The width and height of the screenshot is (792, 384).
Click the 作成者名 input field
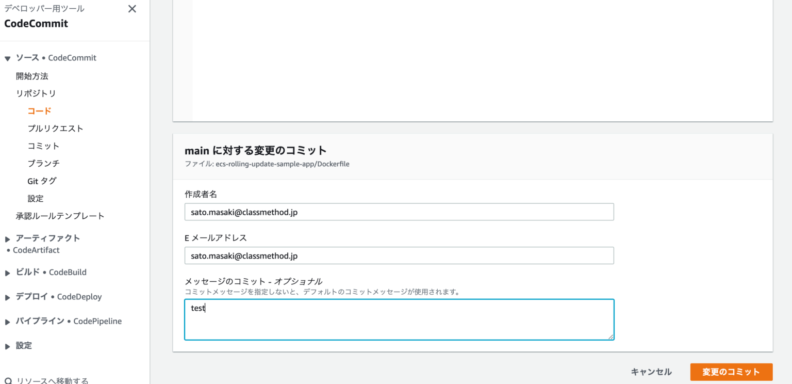399,212
